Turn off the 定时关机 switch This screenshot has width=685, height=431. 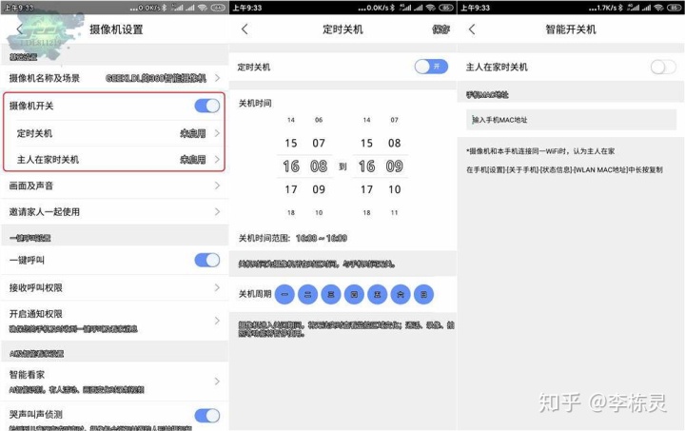[x=431, y=67]
